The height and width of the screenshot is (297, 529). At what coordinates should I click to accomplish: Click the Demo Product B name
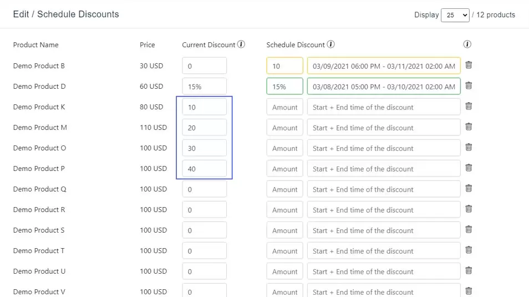(x=39, y=66)
